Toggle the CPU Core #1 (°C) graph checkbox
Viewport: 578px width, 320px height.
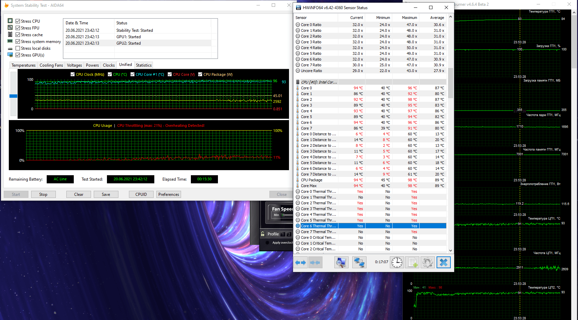point(132,74)
